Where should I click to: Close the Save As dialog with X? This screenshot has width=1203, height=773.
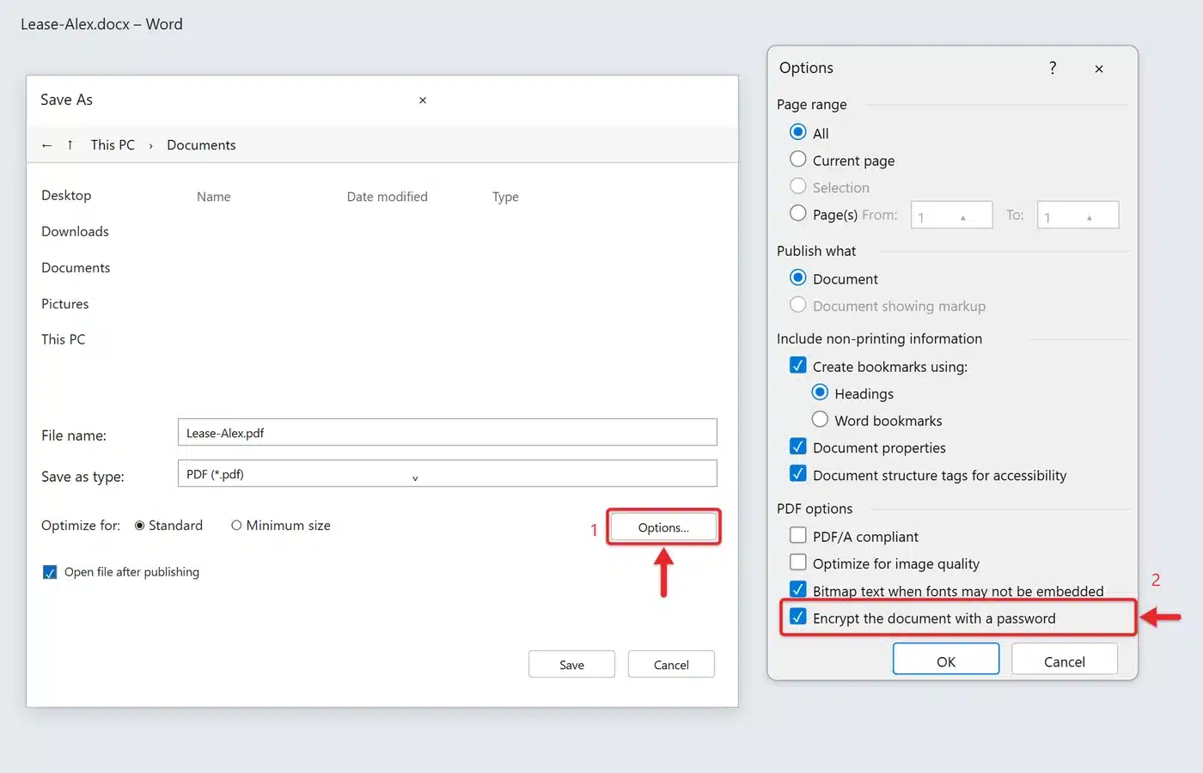423,100
